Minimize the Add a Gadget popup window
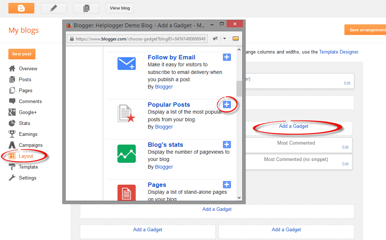This screenshot has height=240, width=386. 212,24
